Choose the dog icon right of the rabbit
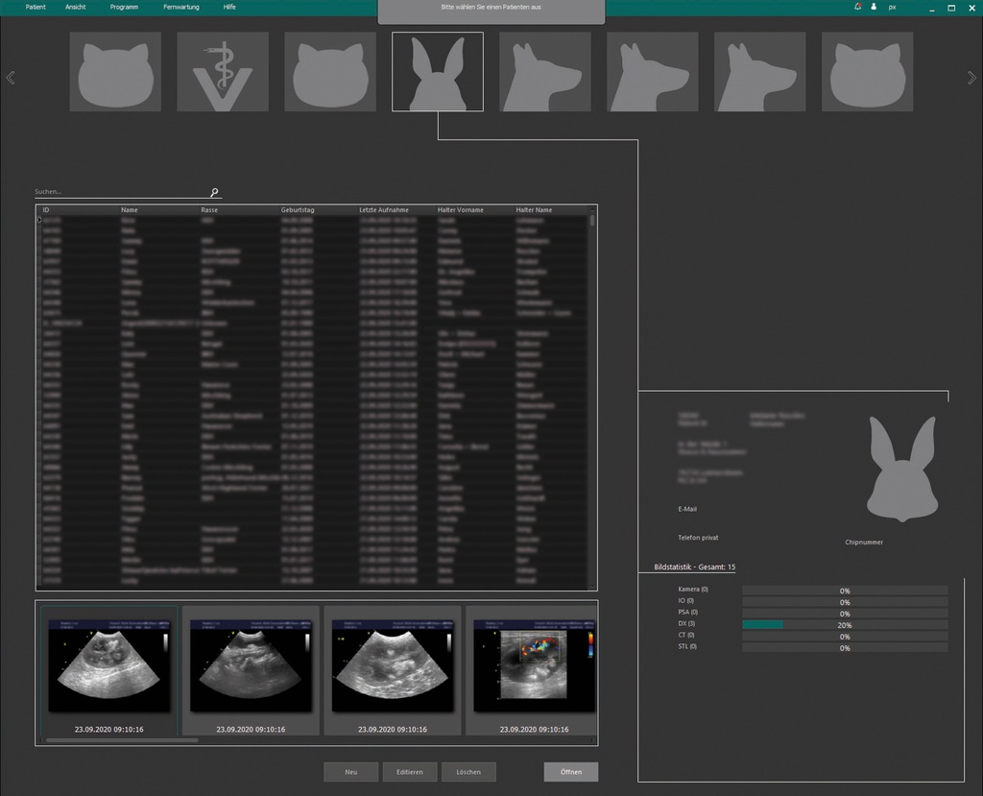Image resolution: width=983 pixels, height=796 pixels. tap(544, 72)
